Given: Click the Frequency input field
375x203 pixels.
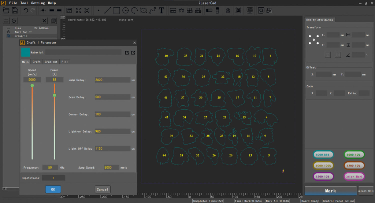Looking at the screenshot, I should pos(50,168).
